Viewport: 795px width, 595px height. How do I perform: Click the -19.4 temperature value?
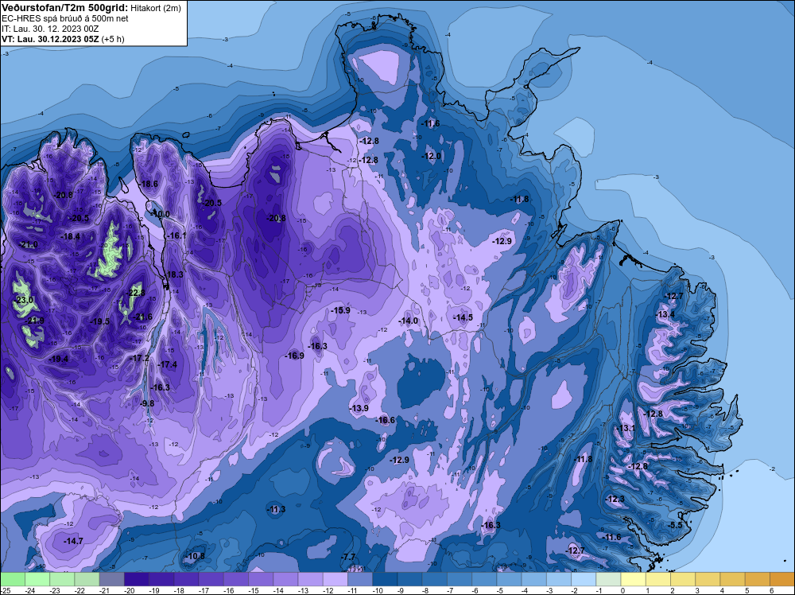(58, 359)
